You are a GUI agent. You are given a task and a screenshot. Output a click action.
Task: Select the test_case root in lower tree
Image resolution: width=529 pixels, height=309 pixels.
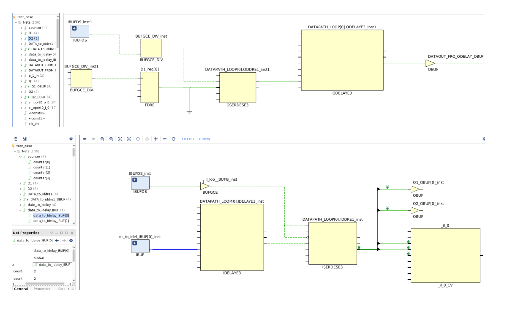pos(24,146)
